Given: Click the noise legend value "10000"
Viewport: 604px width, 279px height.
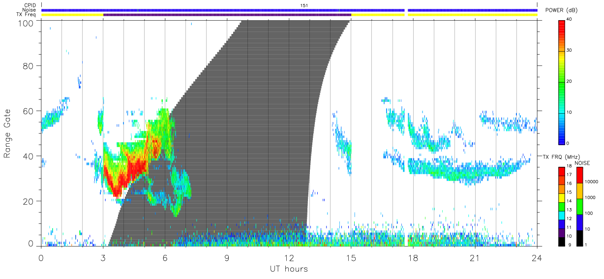Looking at the screenshot, I should (x=591, y=181).
